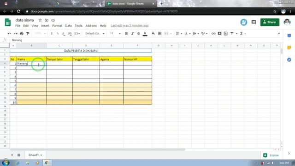This screenshot has height=166, width=295.
Task: Open the Tools menu
Action: click(x=78, y=26)
